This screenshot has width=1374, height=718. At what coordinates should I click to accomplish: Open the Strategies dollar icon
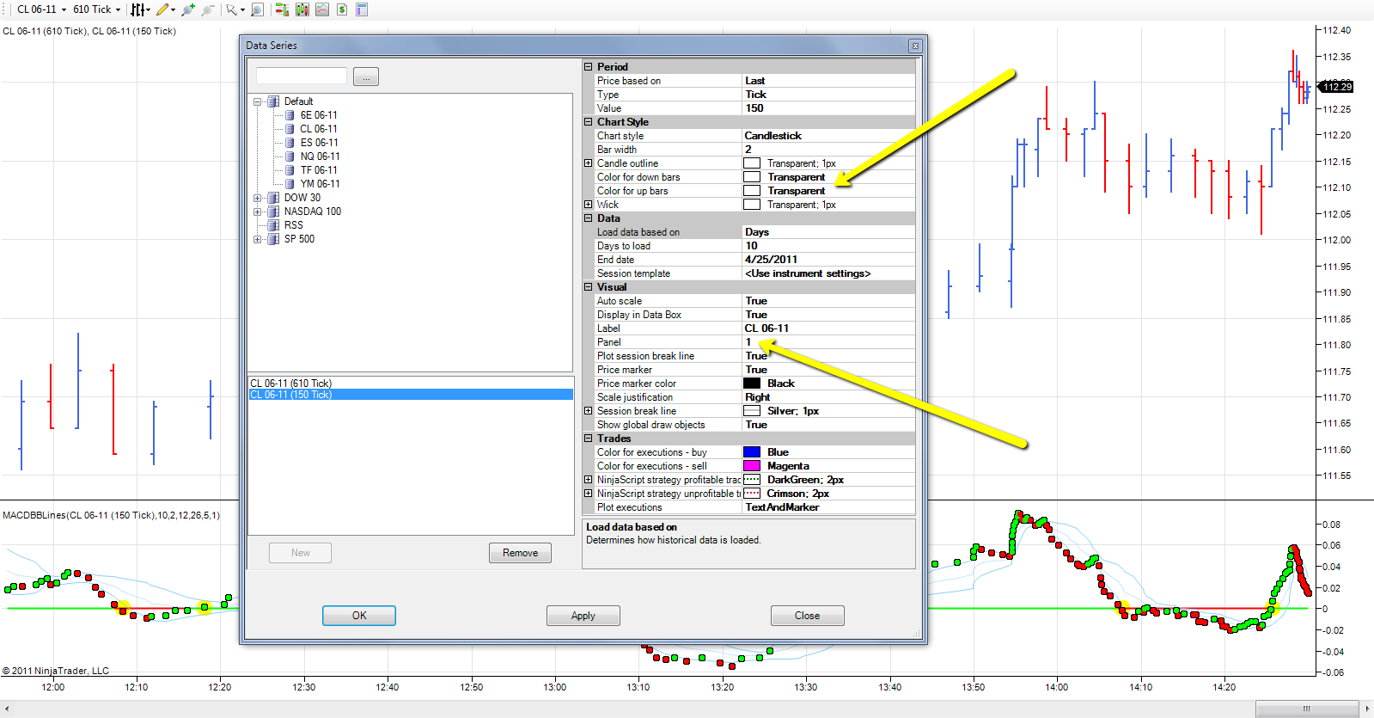tap(342, 9)
